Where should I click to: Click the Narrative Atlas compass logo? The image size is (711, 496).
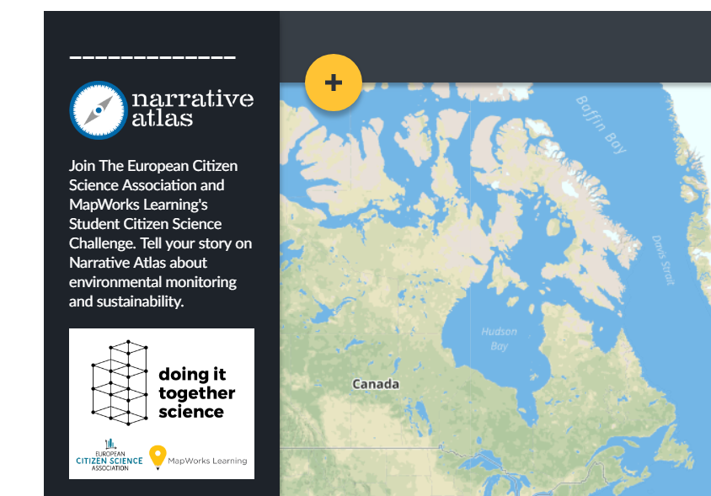coord(99,110)
